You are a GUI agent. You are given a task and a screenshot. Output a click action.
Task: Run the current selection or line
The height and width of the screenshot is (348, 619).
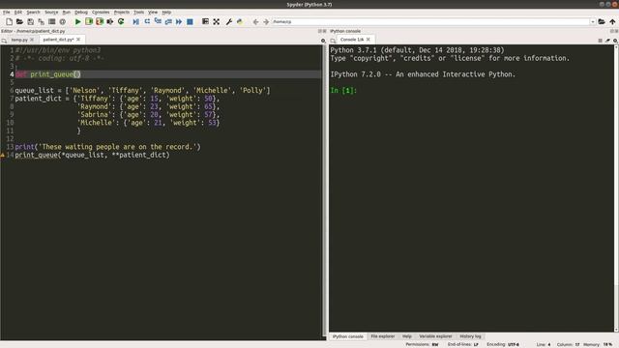click(x=110, y=21)
